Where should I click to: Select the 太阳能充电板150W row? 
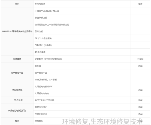[x=82, y=86]
